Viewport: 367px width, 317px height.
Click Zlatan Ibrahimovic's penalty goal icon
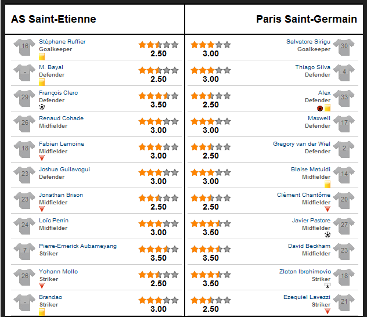point(328,286)
